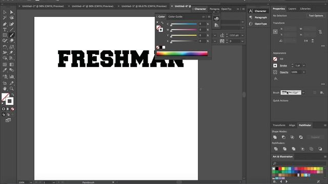The height and width of the screenshot is (184, 328).
Task: Adjust the Cyan slider in Color panel
Action: 183,24
